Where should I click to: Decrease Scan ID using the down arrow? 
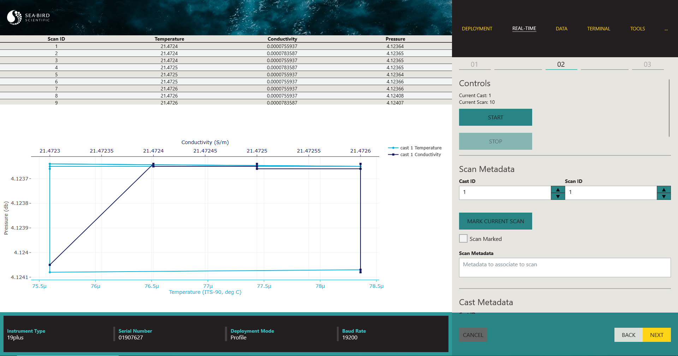(x=664, y=196)
